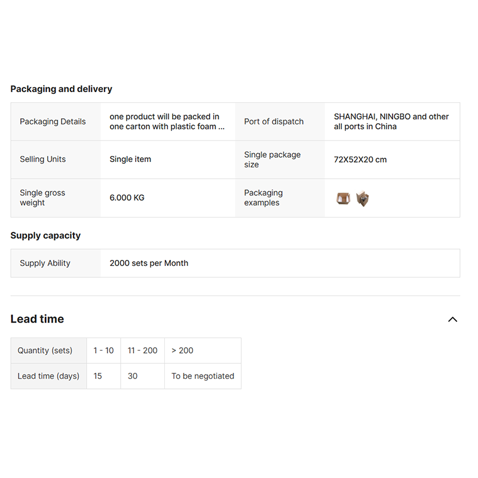
Task: Open the empty open carton packaging thumbnail
Action: (343, 198)
